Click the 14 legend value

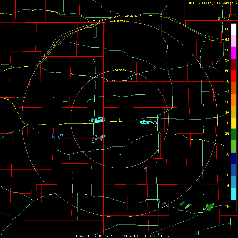coord(227,165)
